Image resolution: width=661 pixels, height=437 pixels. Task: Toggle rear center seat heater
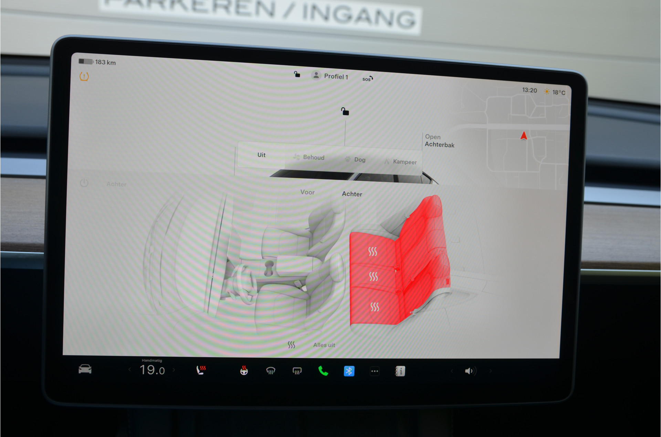tap(374, 276)
